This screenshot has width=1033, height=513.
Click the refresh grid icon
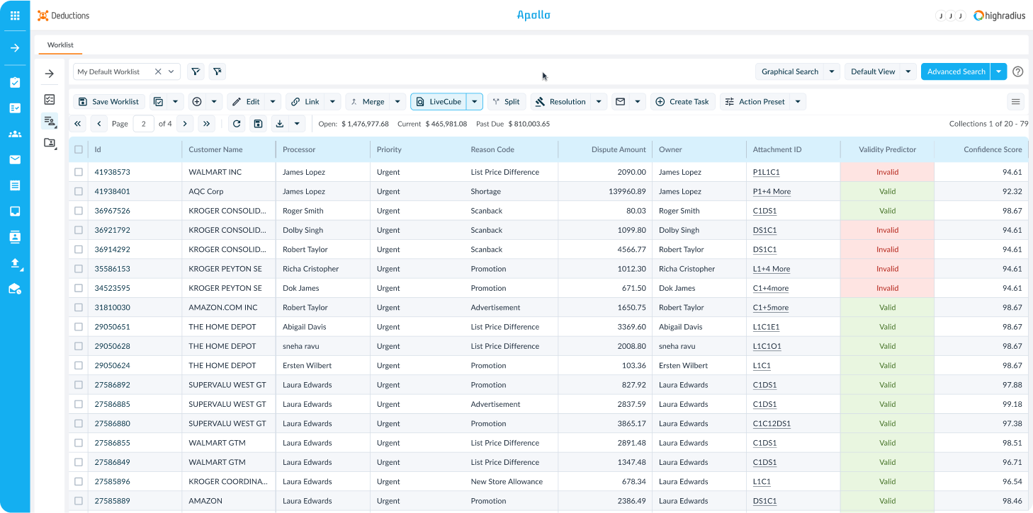[x=237, y=124]
